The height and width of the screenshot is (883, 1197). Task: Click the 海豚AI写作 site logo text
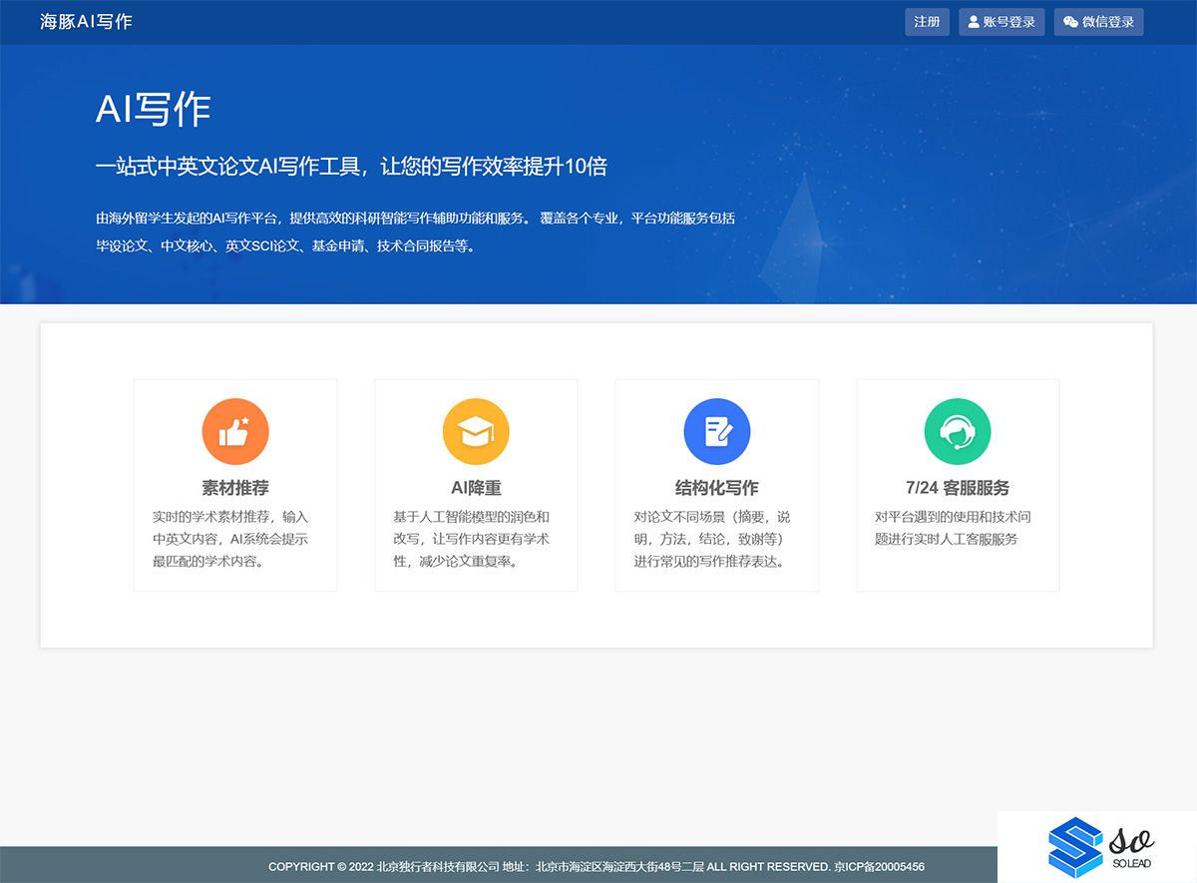click(x=86, y=22)
